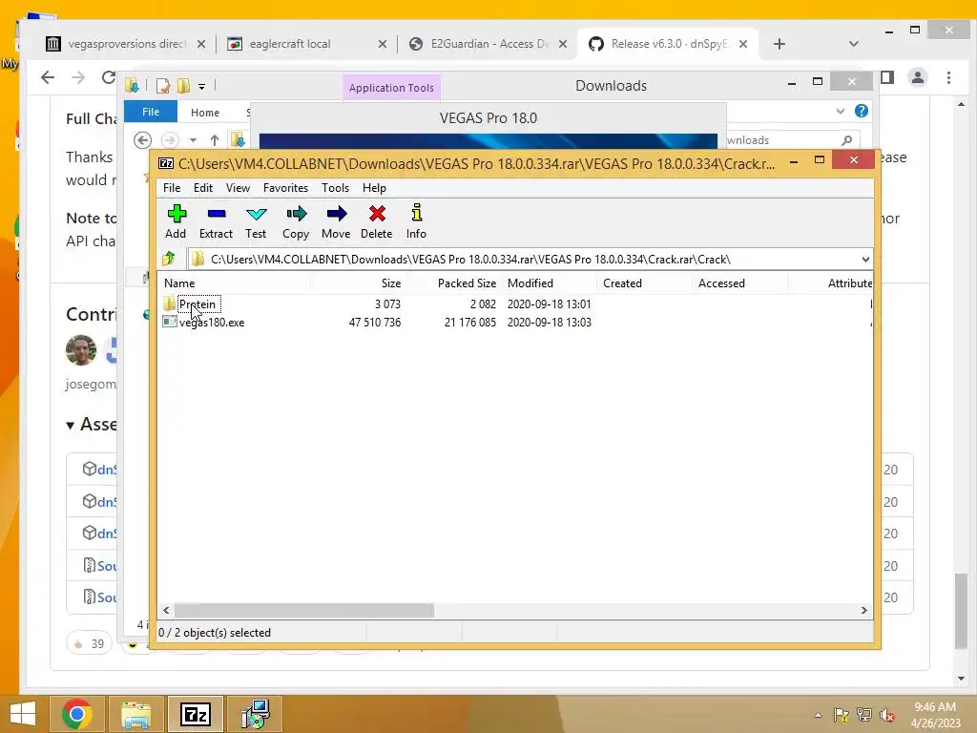Image resolution: width=977 pixels, height=733 pixels.
Task: Open the File tab in Downloads Explorer
Action: tap(151, 112)
